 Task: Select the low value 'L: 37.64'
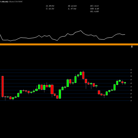[72, 9]
